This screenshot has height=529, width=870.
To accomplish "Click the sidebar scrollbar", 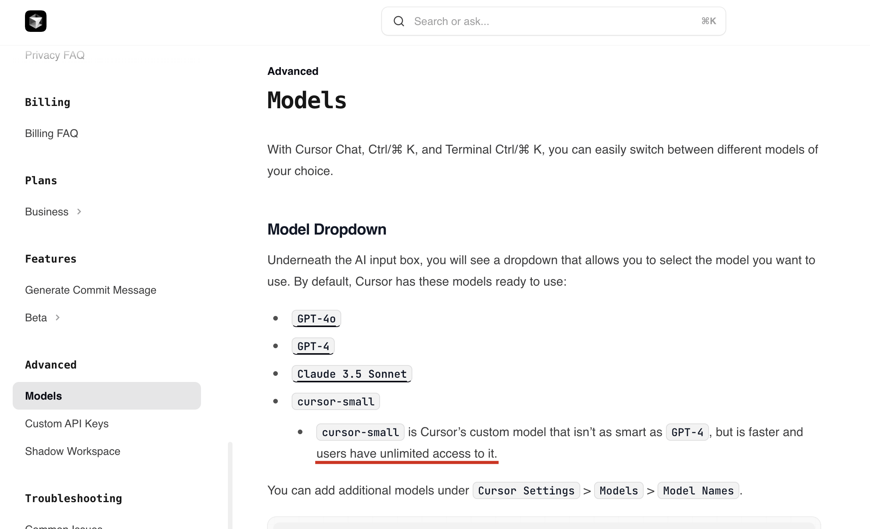I will [230, 485].
